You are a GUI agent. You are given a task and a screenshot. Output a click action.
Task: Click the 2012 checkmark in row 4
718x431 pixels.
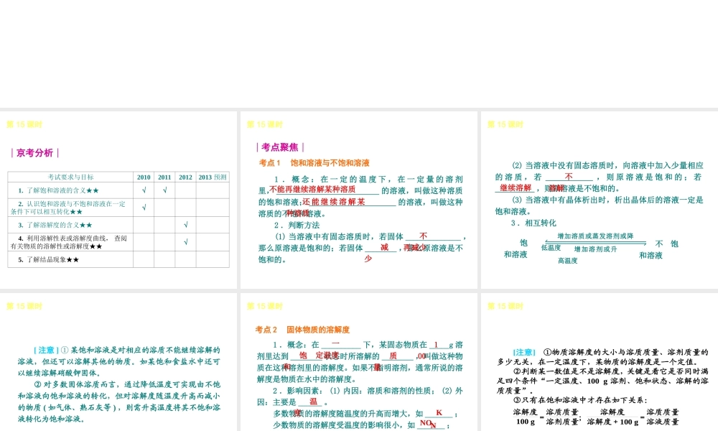click(x=185, y=242)
